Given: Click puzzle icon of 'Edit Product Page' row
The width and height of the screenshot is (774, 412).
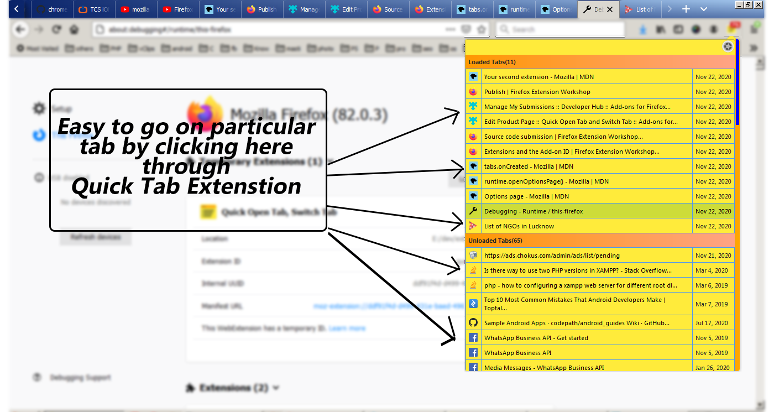Looking at the screenshot, I should pyautogui.click(x=473, y=122).
